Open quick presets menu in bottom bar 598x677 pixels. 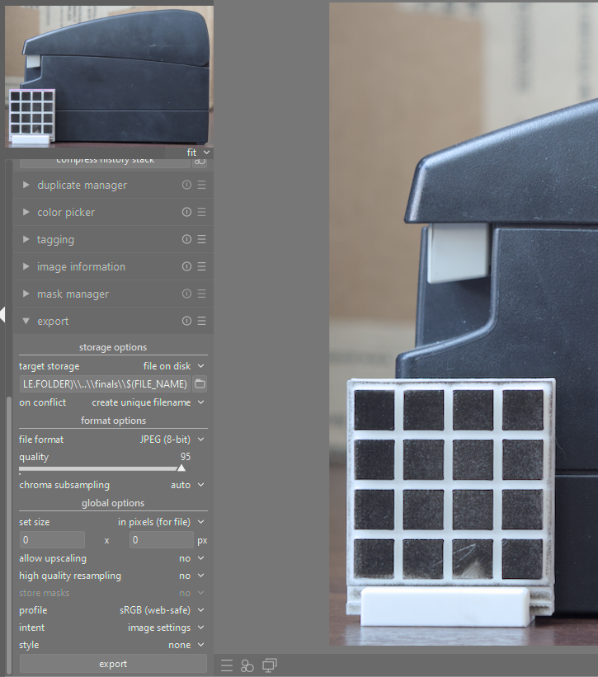pyautogui.click(x=227, y=665)
